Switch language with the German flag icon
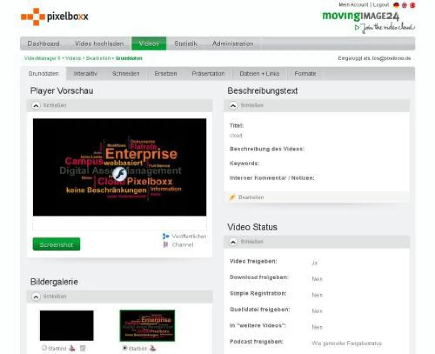 (x=396, y=5)
